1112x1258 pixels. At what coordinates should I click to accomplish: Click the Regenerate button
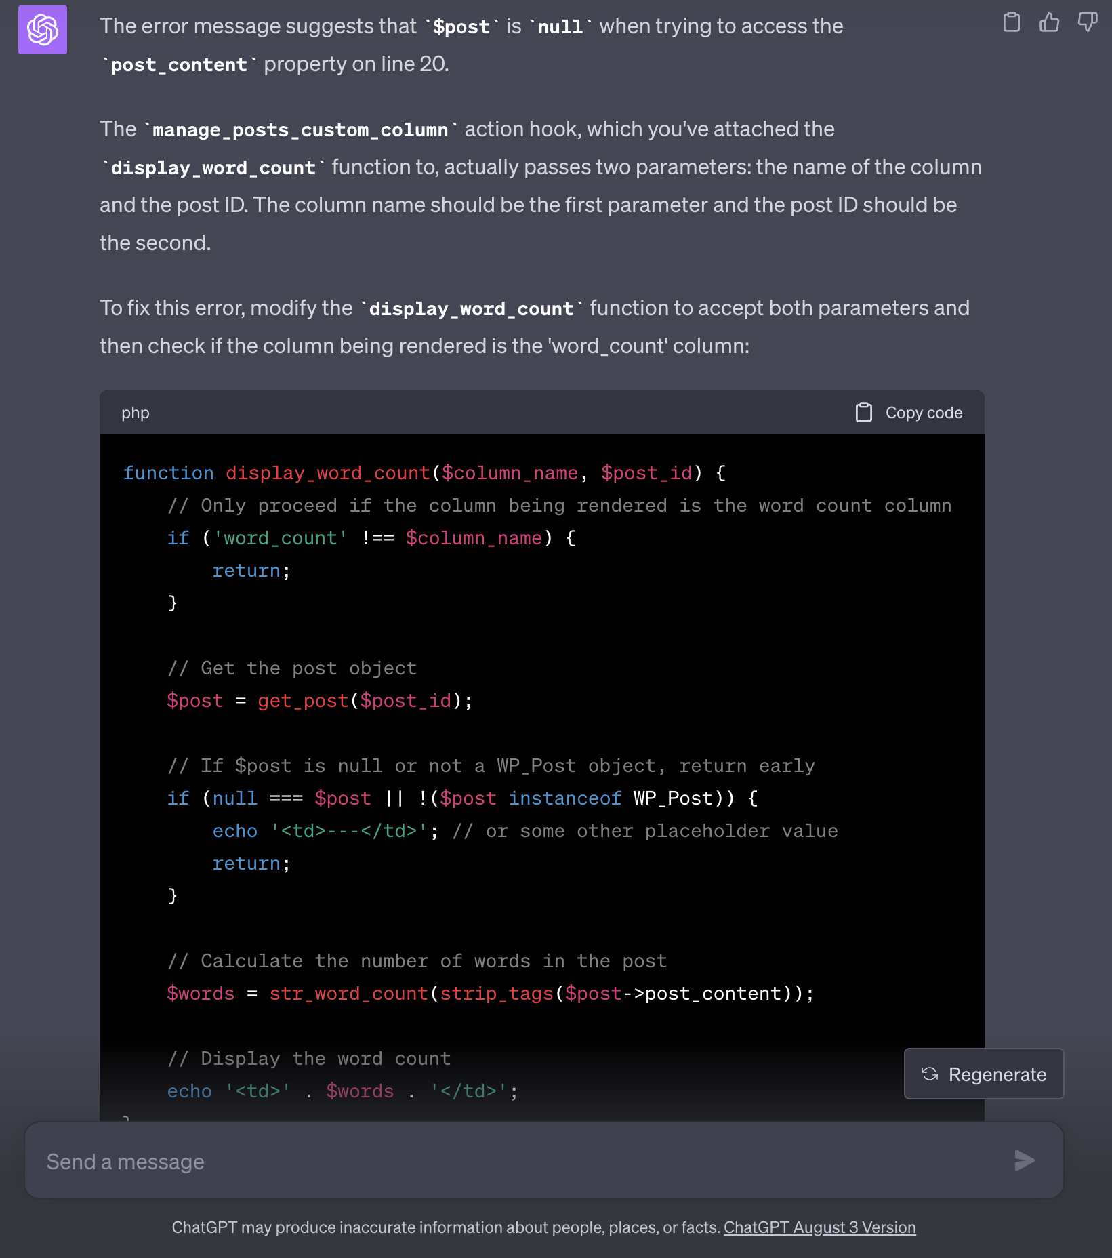pos(984,1074)
